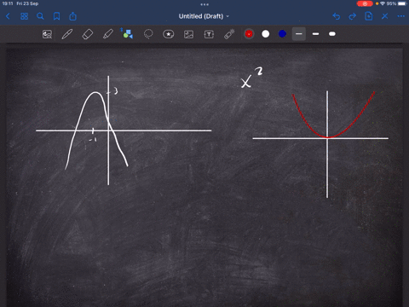Open the elements and stickers tool
The width and height of the screenshot is (409, 307).
point(169,34)
